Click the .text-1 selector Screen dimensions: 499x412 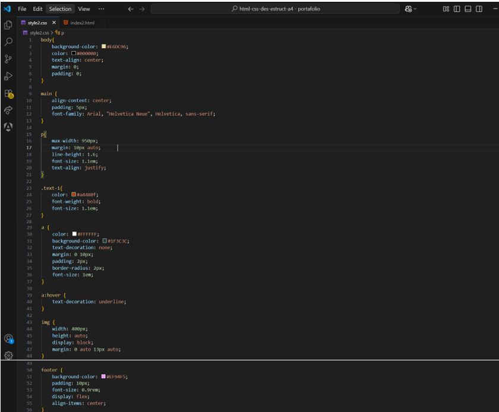click(x=50, y=188)
